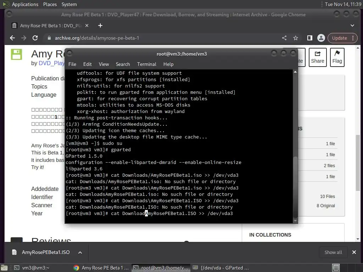Open terminal Help menu
This screenshot has height=272, width=363.
coord(168,64)
